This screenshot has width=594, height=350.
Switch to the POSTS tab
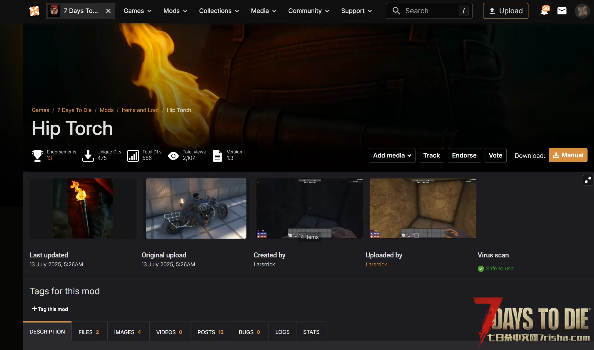tap(211, 332)
